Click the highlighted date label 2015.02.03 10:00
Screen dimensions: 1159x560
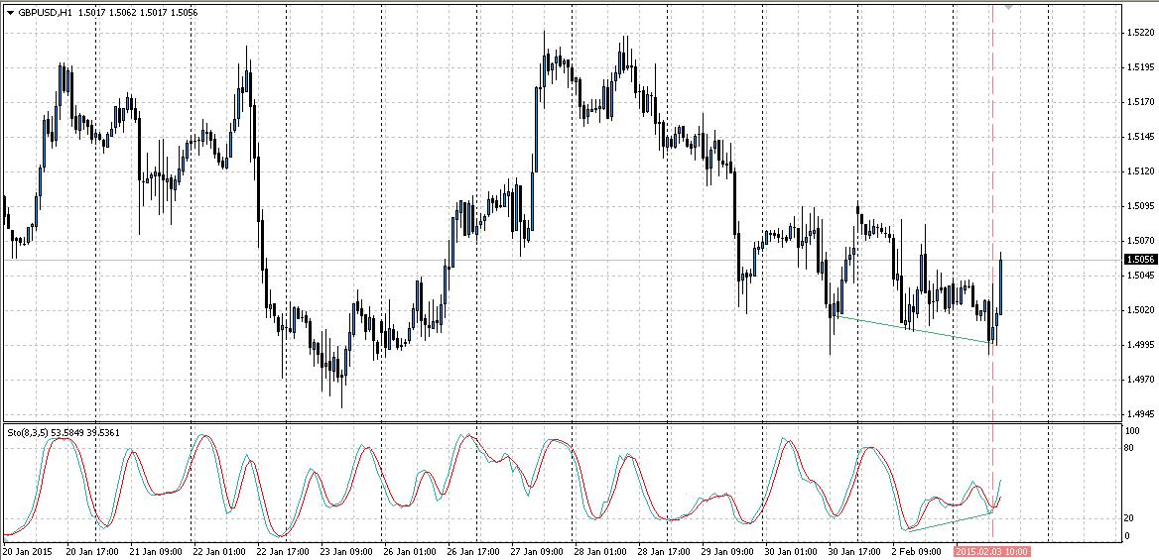[x=992, y=552]
